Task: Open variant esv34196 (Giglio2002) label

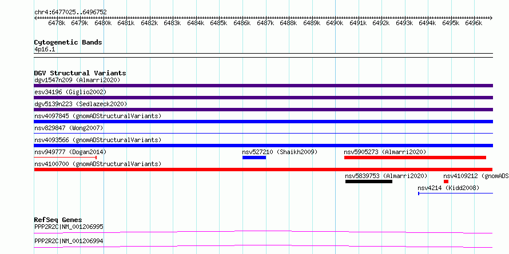Action: point(70,92)
